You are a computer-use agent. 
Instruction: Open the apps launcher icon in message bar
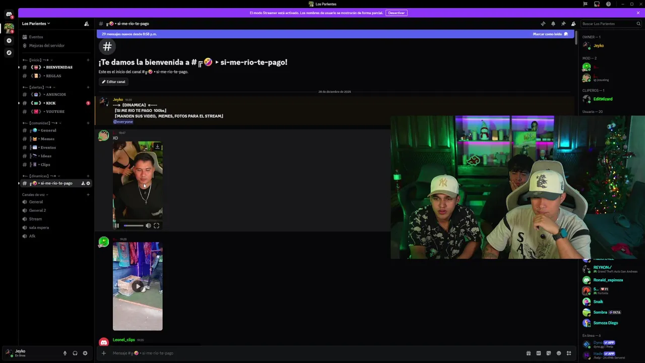coord(569,353)
